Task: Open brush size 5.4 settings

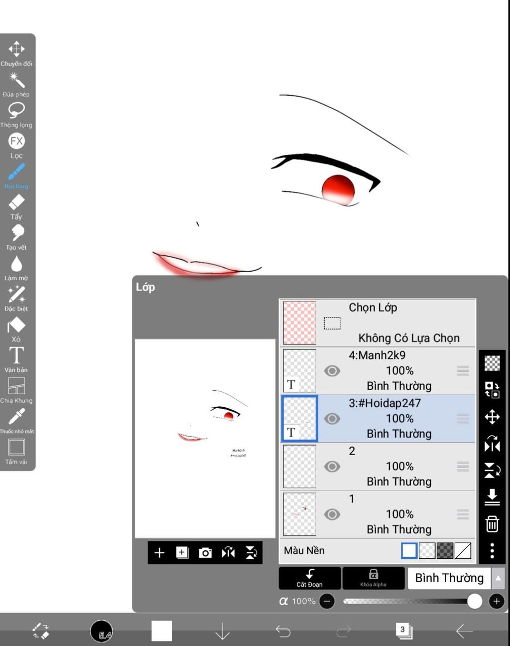Action: 102,631
